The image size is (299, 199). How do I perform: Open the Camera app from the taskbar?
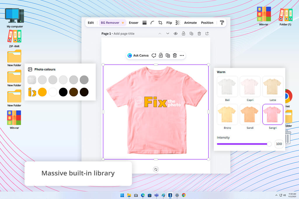click(x=136, y=195)
